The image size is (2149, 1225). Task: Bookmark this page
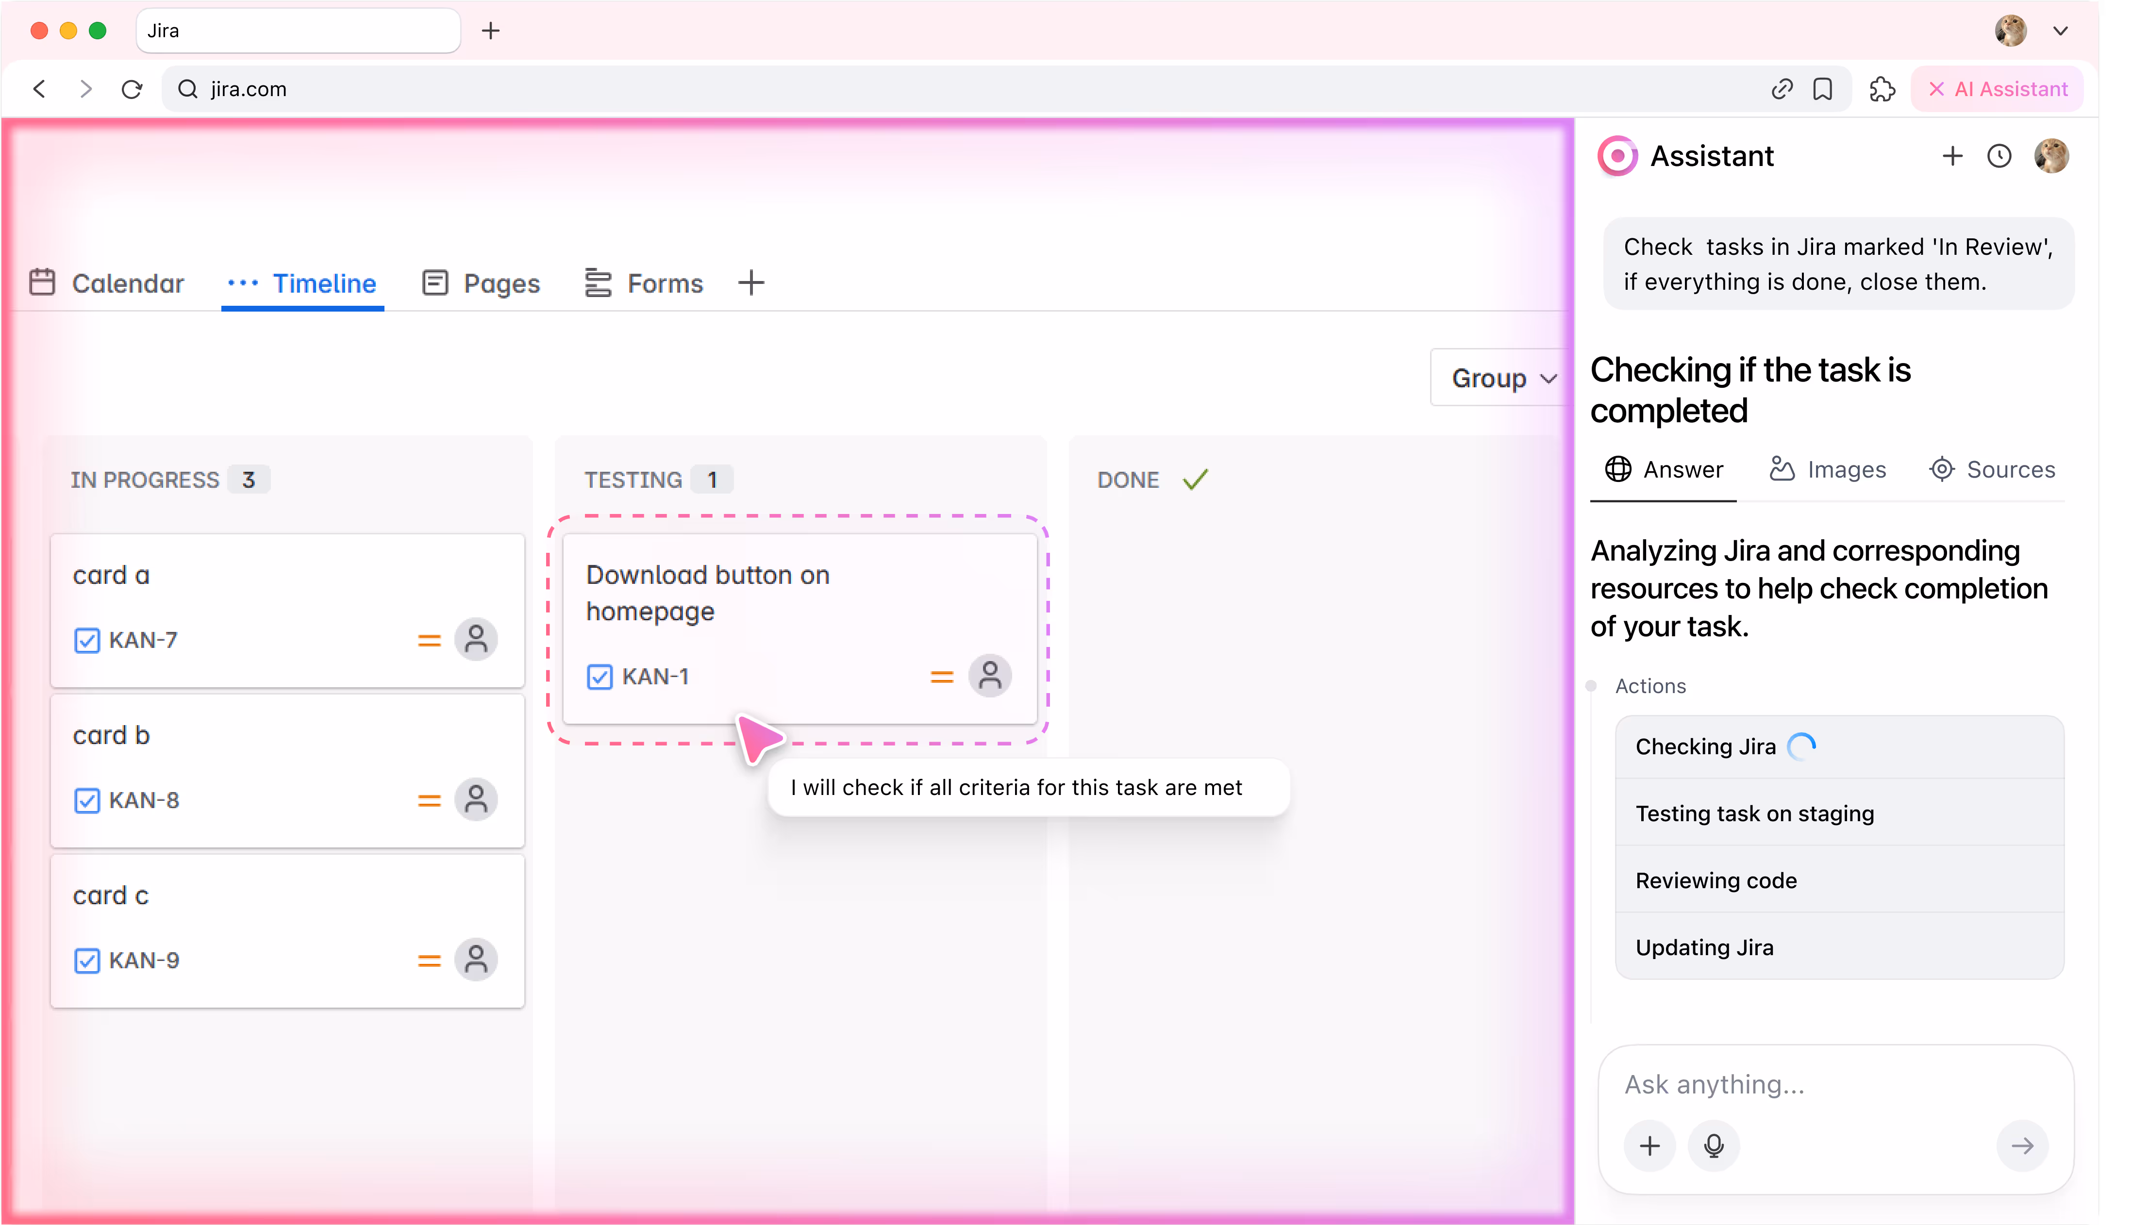pos(1822,88)
